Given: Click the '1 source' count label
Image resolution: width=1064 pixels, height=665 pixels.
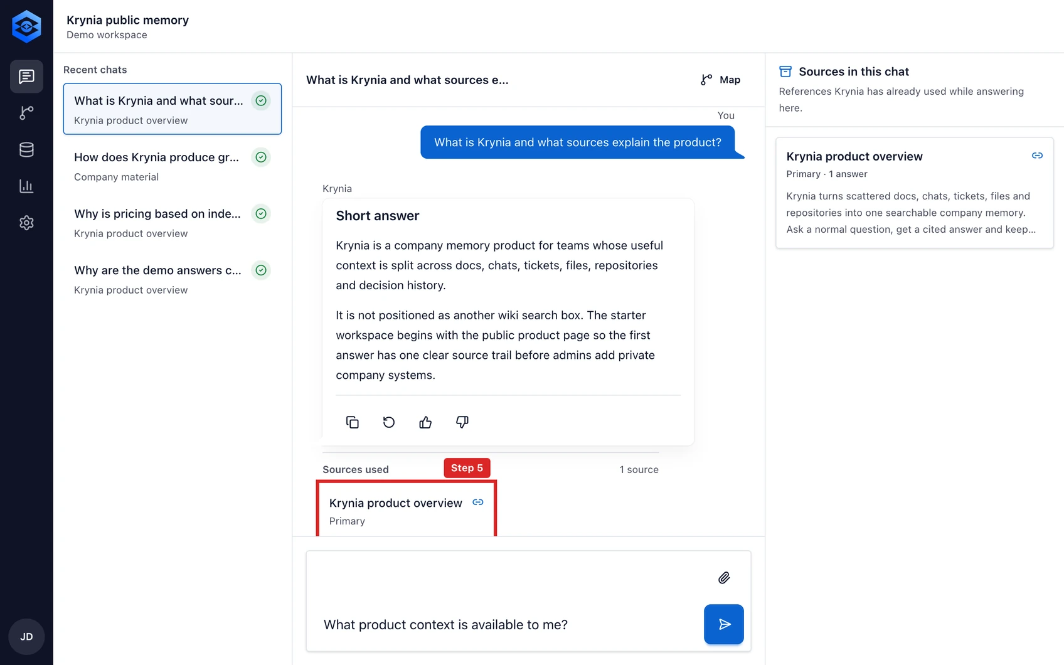Looking at the screenshot, I should point(639,469).
